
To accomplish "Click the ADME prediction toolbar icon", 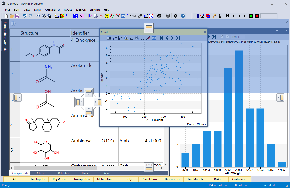I will [x=75, y=16].
